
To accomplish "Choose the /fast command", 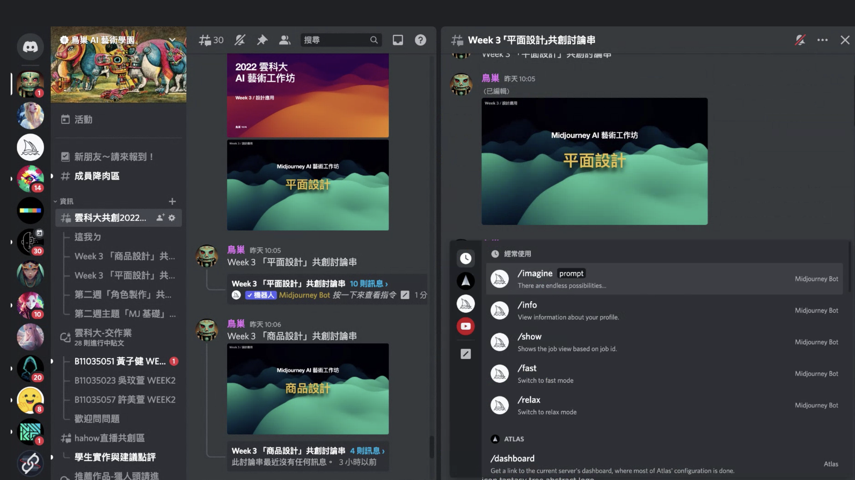I will click(x=664, y=374).
